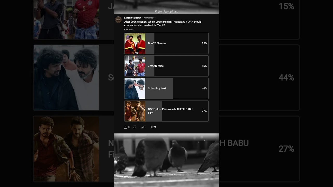333x187 pixels.
Task: Click the 15% result for BLAST Shankar
Action: (204, 43)
